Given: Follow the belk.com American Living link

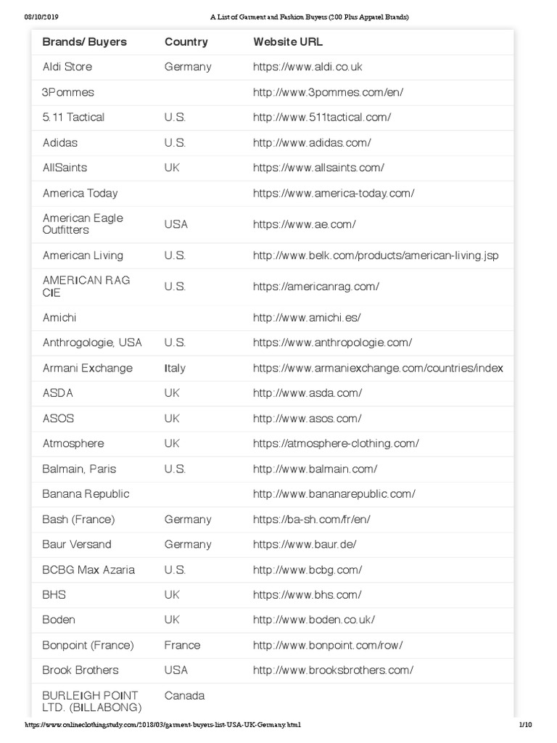Looking at the screenshot, I should pos(376,255).
